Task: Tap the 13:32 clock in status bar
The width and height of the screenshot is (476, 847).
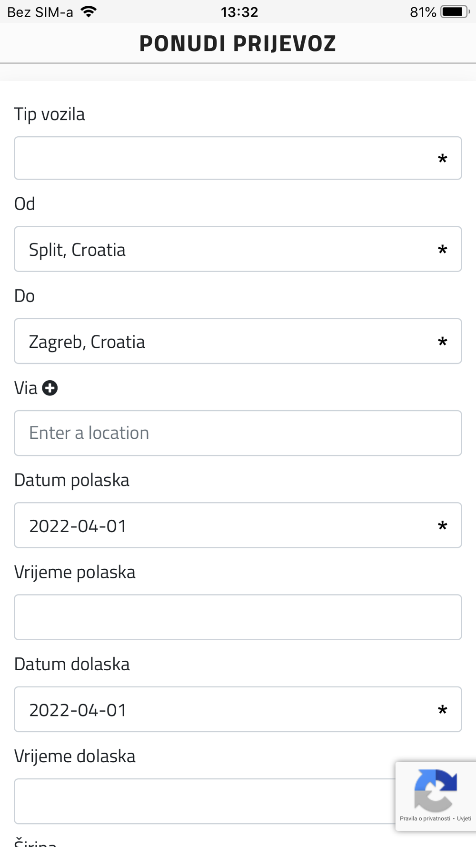Action: 239,12
